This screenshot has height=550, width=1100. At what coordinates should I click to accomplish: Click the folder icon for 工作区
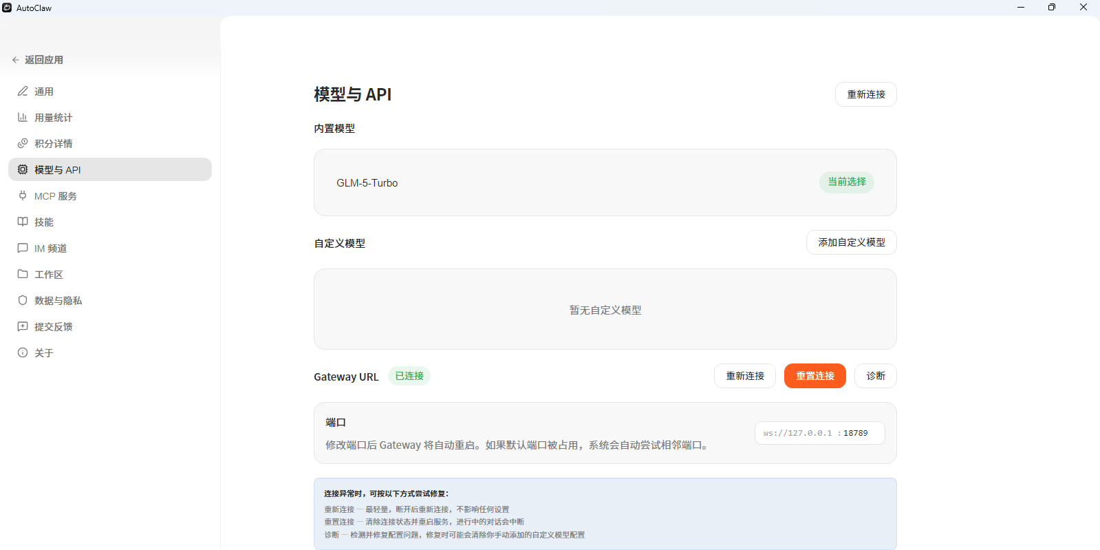[23, 275]
